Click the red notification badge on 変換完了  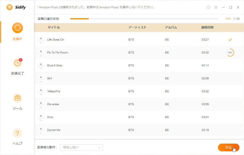point(21,60)
